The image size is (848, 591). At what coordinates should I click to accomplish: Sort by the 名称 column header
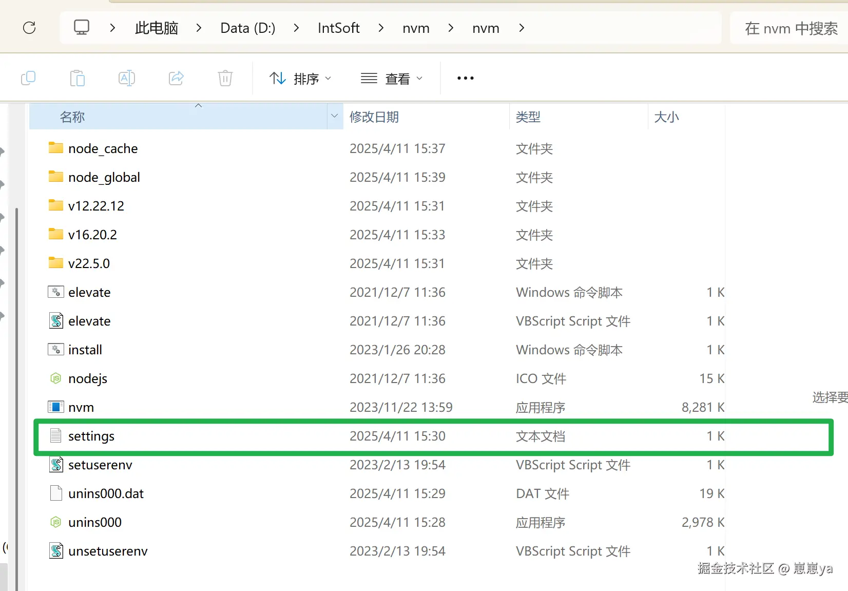pos(179,117)
